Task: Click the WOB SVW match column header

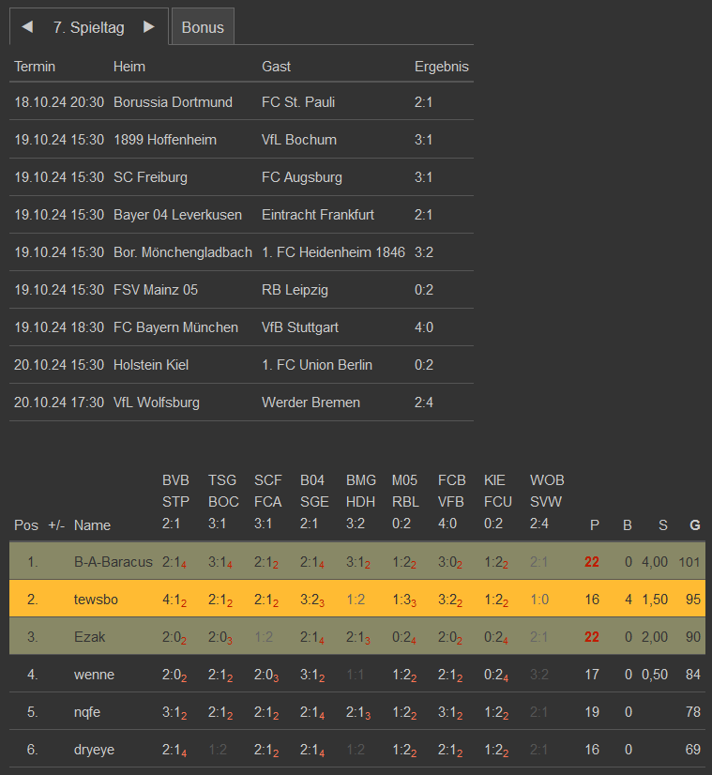Action: click(547, 502)
